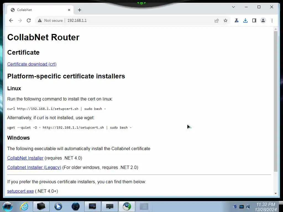This screenshot has width=283, height=212.
Task: Go back to the previous page
Action: click(11, 20)
